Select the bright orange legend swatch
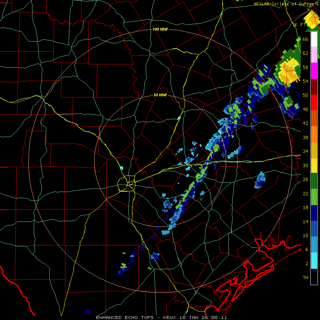 [x=314, y=134]
